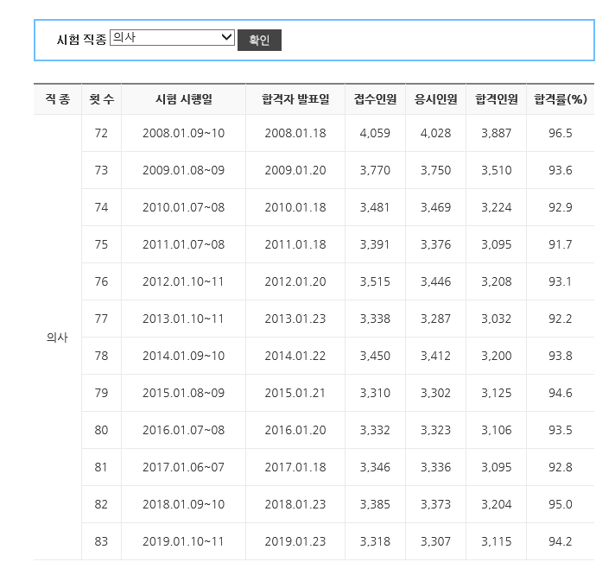Select exam round number 76
Viewport: 615px width, 581px height.
pyautogui.click(x=101, y=281)
